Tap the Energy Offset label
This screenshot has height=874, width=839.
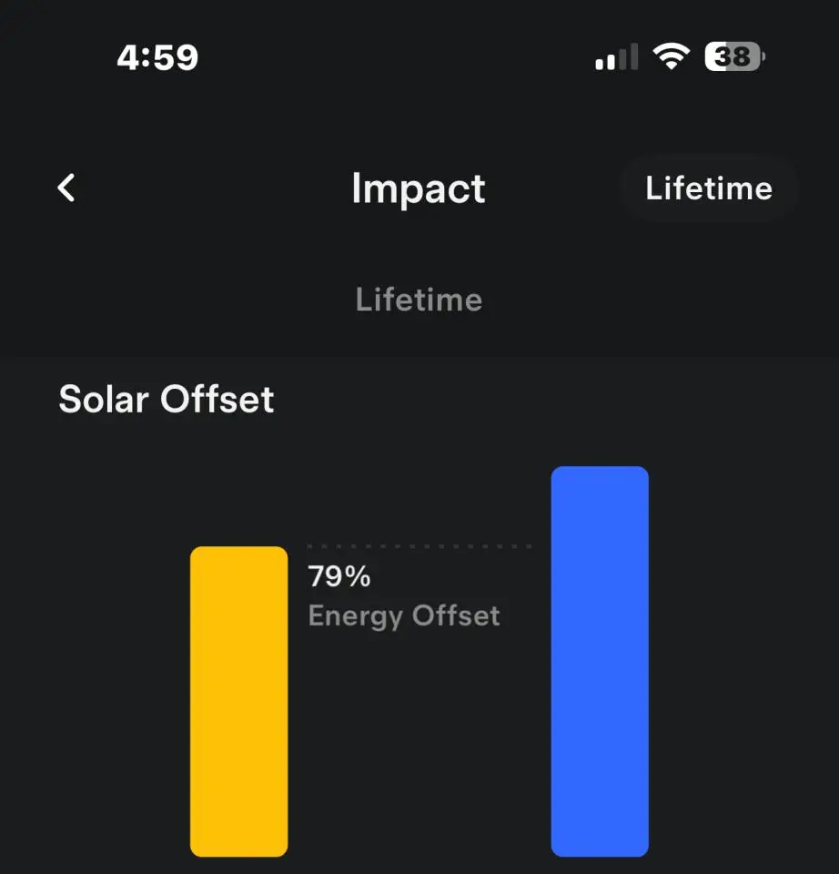pyautogui.click(x=404, y=616)
